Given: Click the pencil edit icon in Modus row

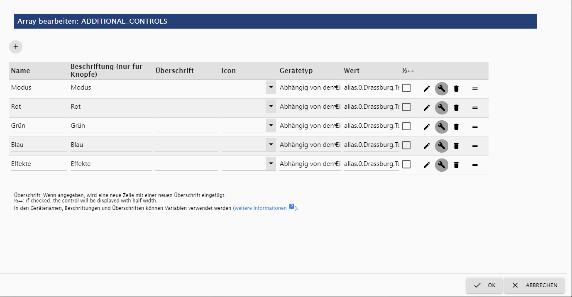Looking at the screenshot, I should 427,88.
